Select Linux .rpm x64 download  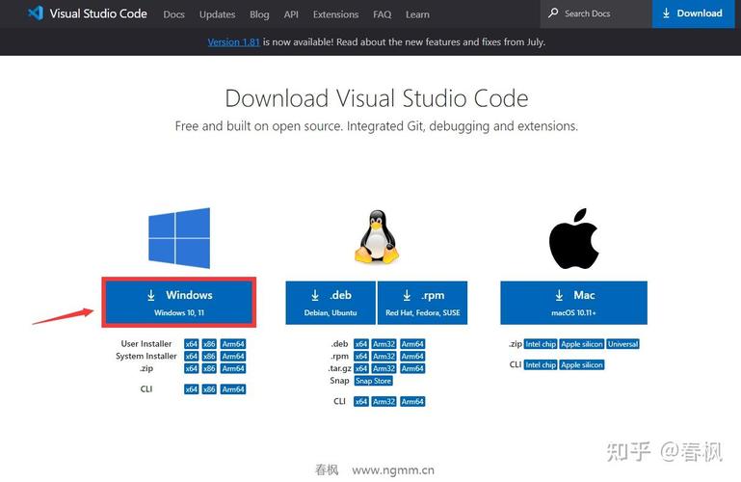361,357
